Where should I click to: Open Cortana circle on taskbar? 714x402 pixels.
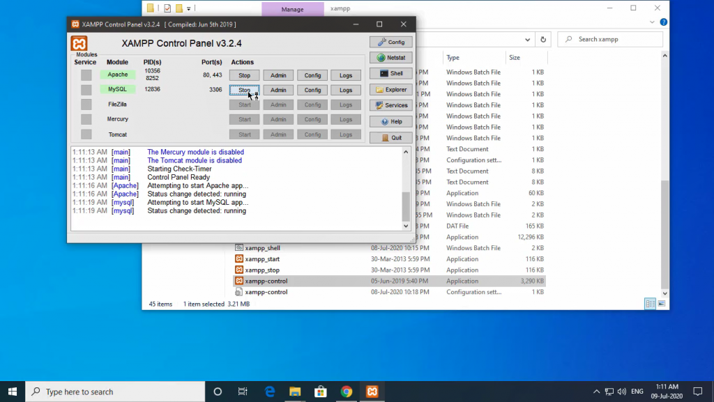pos(218,392)
